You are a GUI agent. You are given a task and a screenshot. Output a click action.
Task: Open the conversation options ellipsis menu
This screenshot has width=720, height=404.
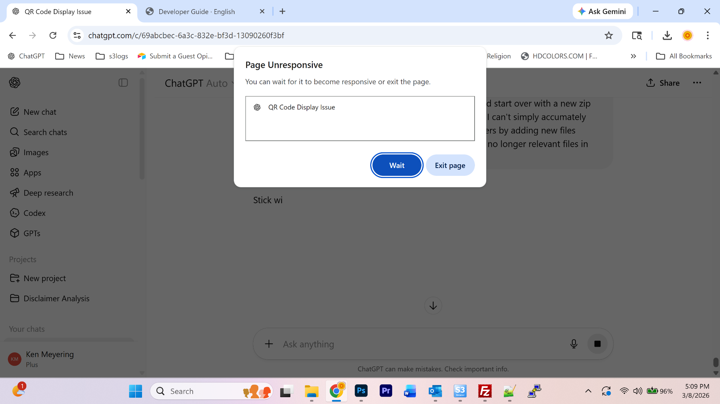697,83
